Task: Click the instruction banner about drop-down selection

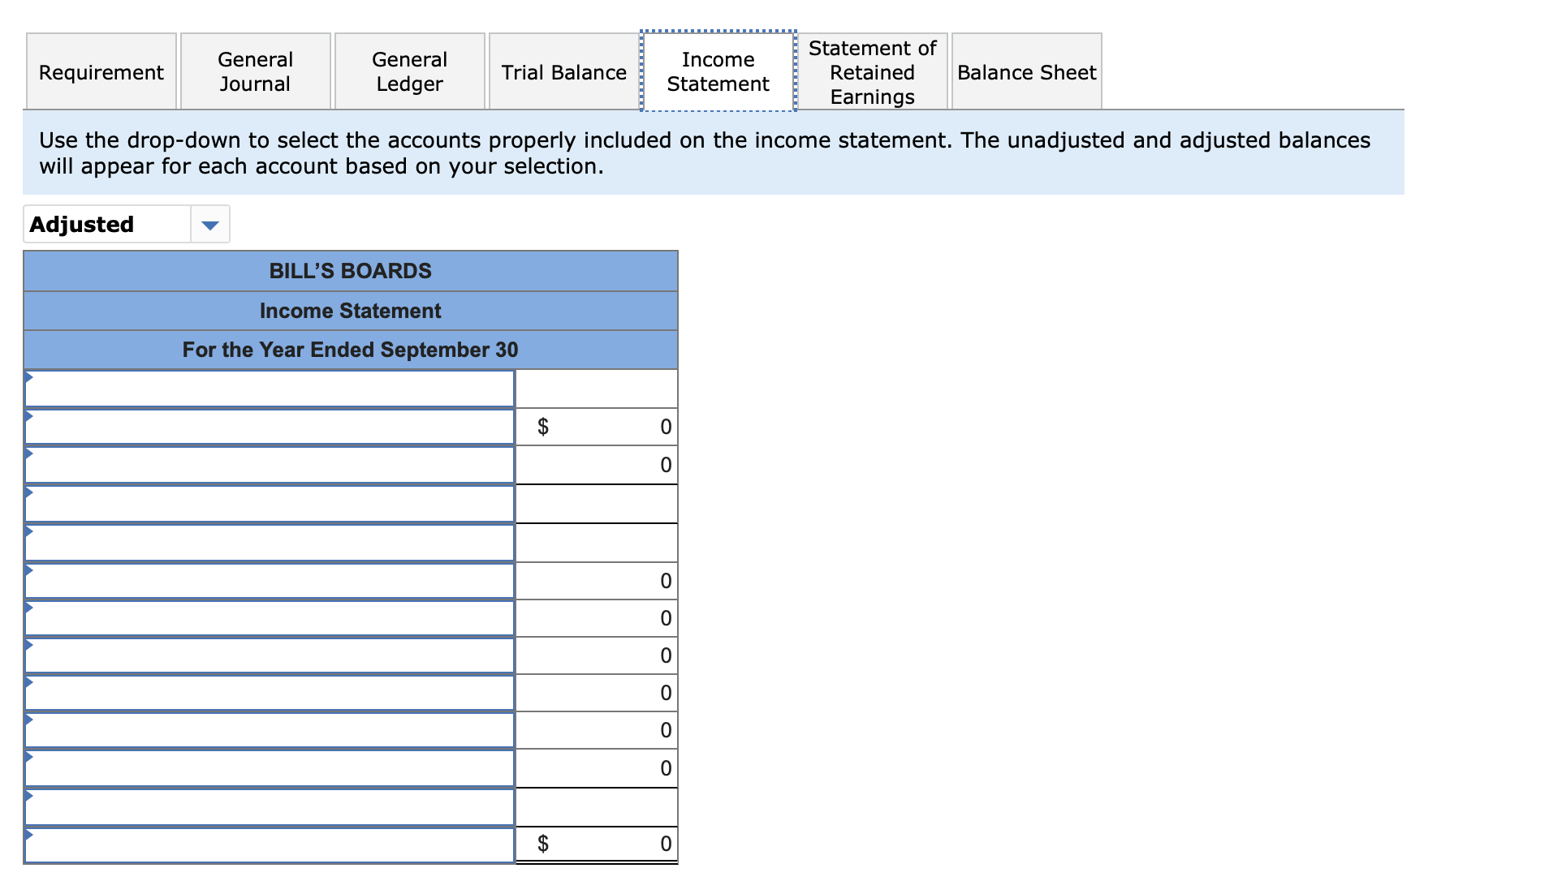Action: coord(705,153)
